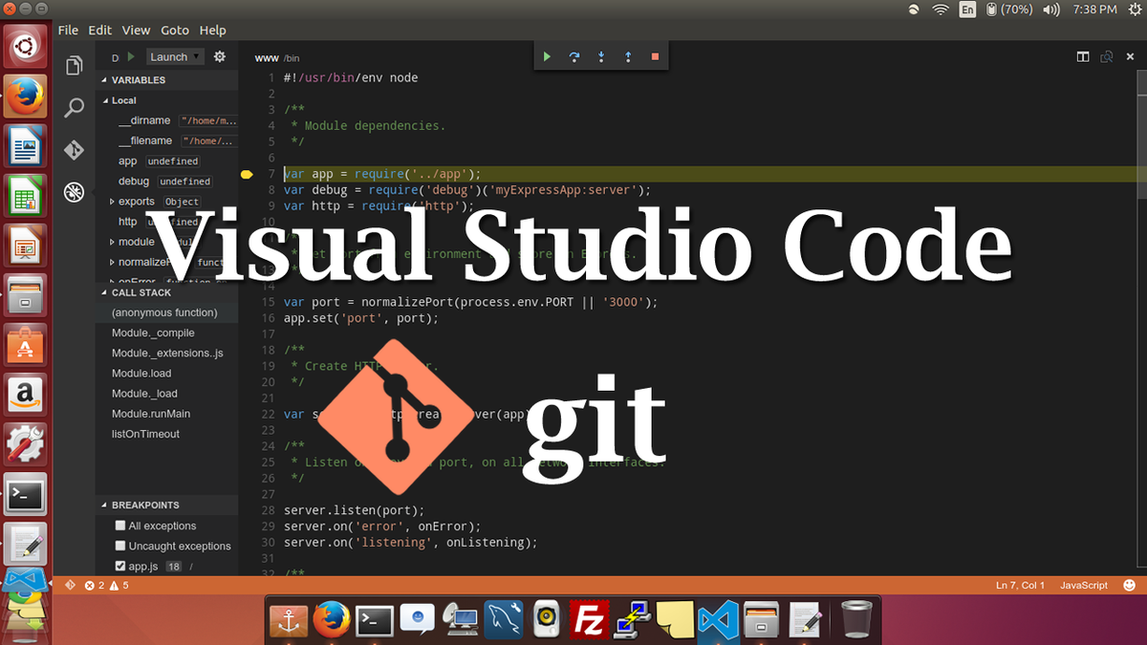Expand the exports variable
Viewport: 1147px width, 645px height.
tap(112, 202)
